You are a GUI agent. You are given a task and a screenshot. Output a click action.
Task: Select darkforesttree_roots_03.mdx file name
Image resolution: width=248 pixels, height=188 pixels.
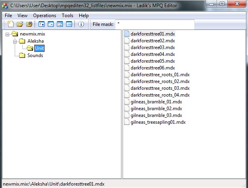(160, 88)
